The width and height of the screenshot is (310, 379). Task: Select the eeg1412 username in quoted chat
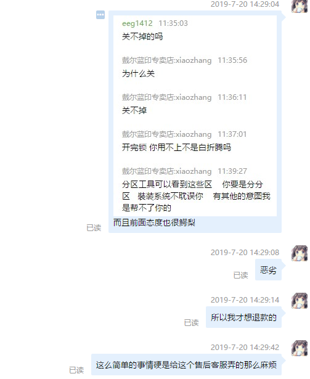(137, 23)
